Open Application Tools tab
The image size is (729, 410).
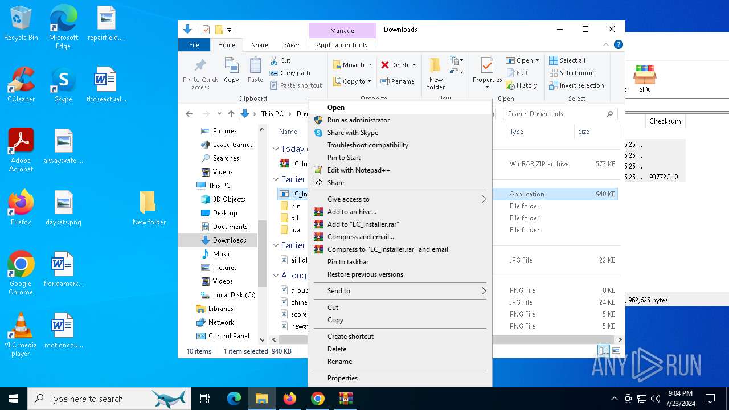point(342,45)
